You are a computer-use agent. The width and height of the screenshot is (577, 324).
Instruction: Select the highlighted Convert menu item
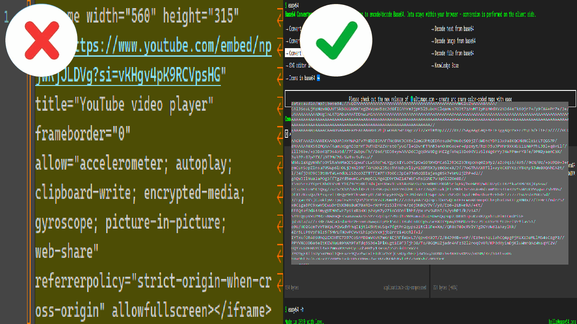(x=293, y=53)
